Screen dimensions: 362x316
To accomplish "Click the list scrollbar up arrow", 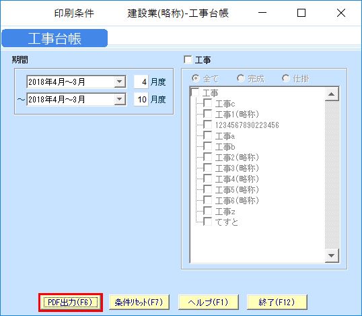I will click(332, 94).
